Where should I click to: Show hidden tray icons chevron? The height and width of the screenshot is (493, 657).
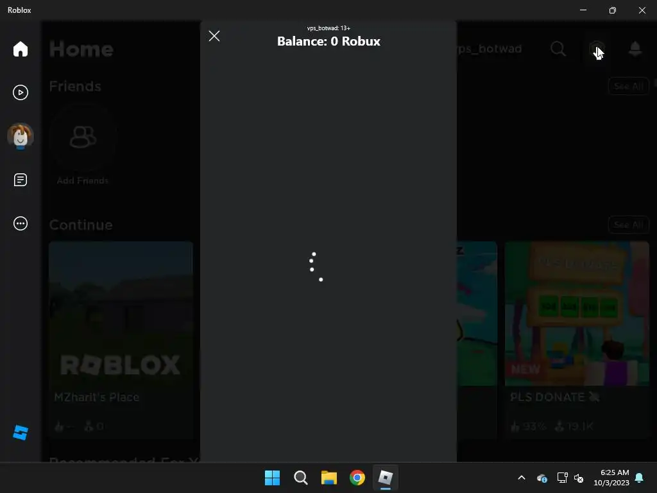[522, 478]
